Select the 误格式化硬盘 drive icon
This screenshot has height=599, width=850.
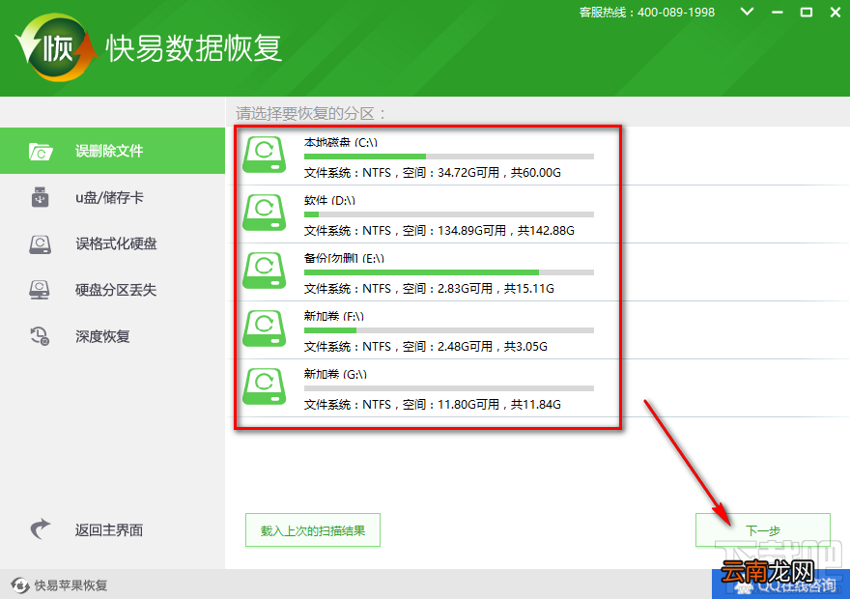41,243
